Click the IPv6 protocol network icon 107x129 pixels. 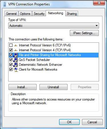(x=16, y=45)
